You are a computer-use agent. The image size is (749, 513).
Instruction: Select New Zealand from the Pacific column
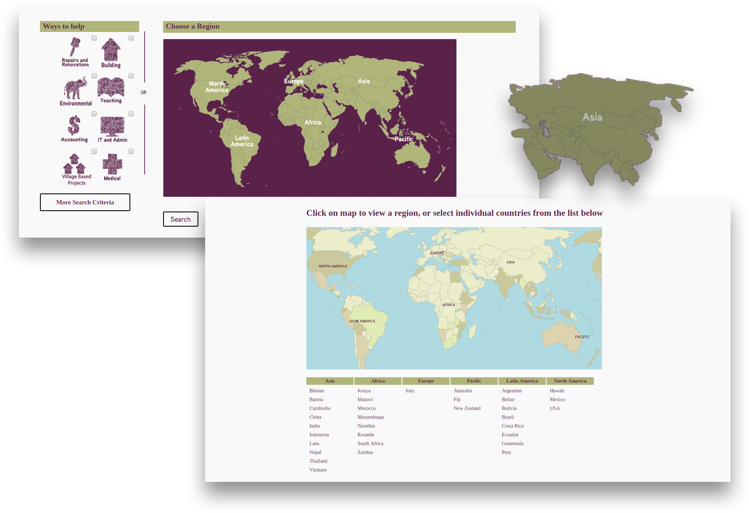(x=467, y=408)
